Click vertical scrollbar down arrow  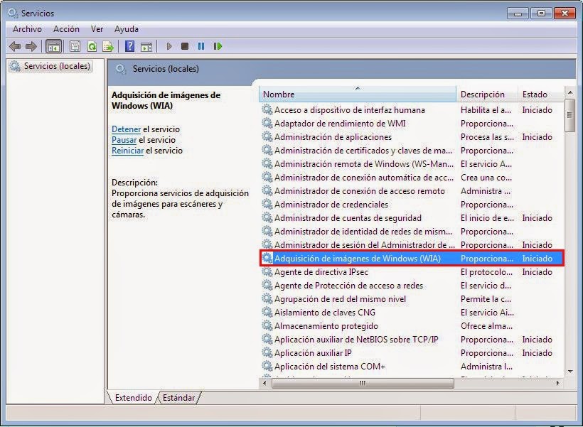pos(570,372)
